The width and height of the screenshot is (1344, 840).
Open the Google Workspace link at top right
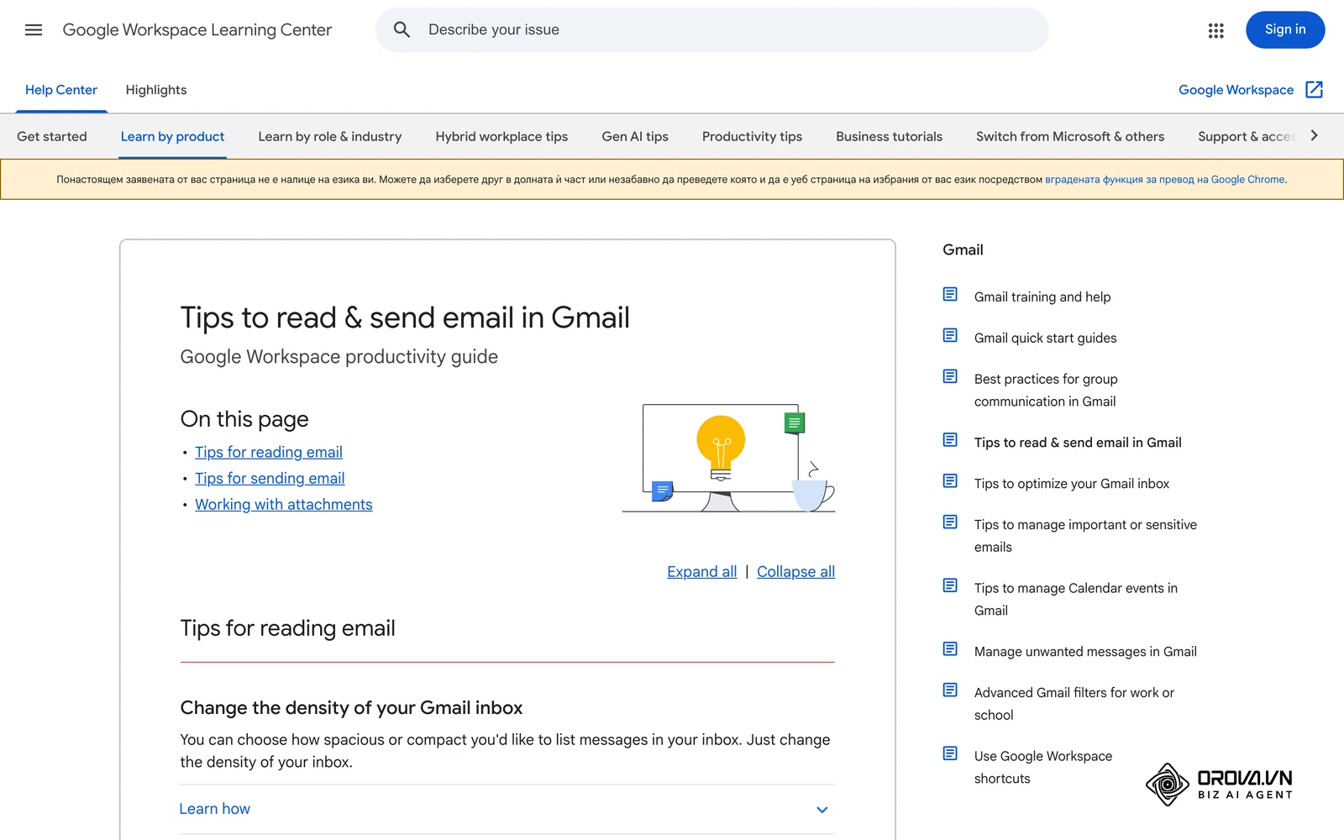[x=1236, y=90]
